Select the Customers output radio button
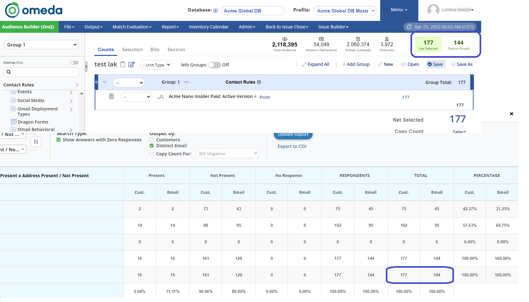Image resolution: width=529 pixels, height=302 pixels. [152, 140]
